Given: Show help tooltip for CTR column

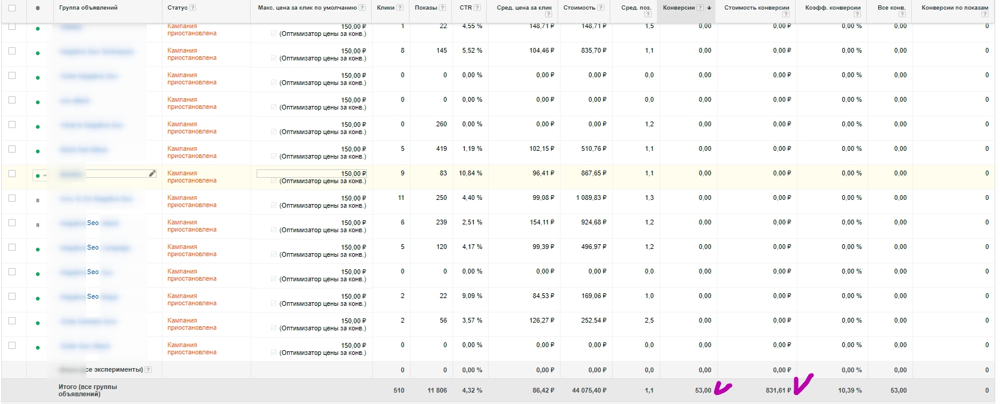Looking at the screenshot, I should [477, 8].
